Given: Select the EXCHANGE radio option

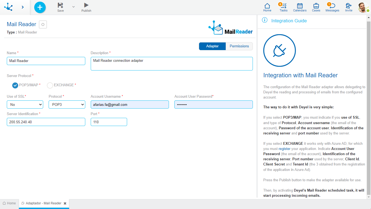Looking at the screenshot, I should coord(50,85).
